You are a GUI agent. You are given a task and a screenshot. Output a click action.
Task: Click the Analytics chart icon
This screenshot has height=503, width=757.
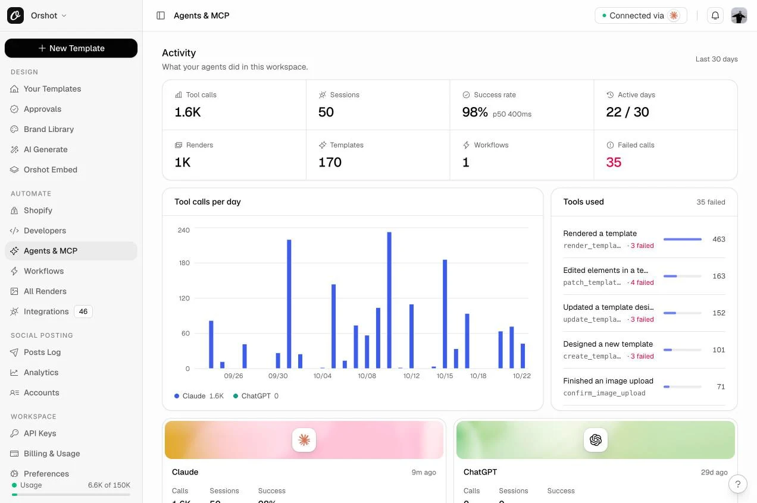(14, 372)
